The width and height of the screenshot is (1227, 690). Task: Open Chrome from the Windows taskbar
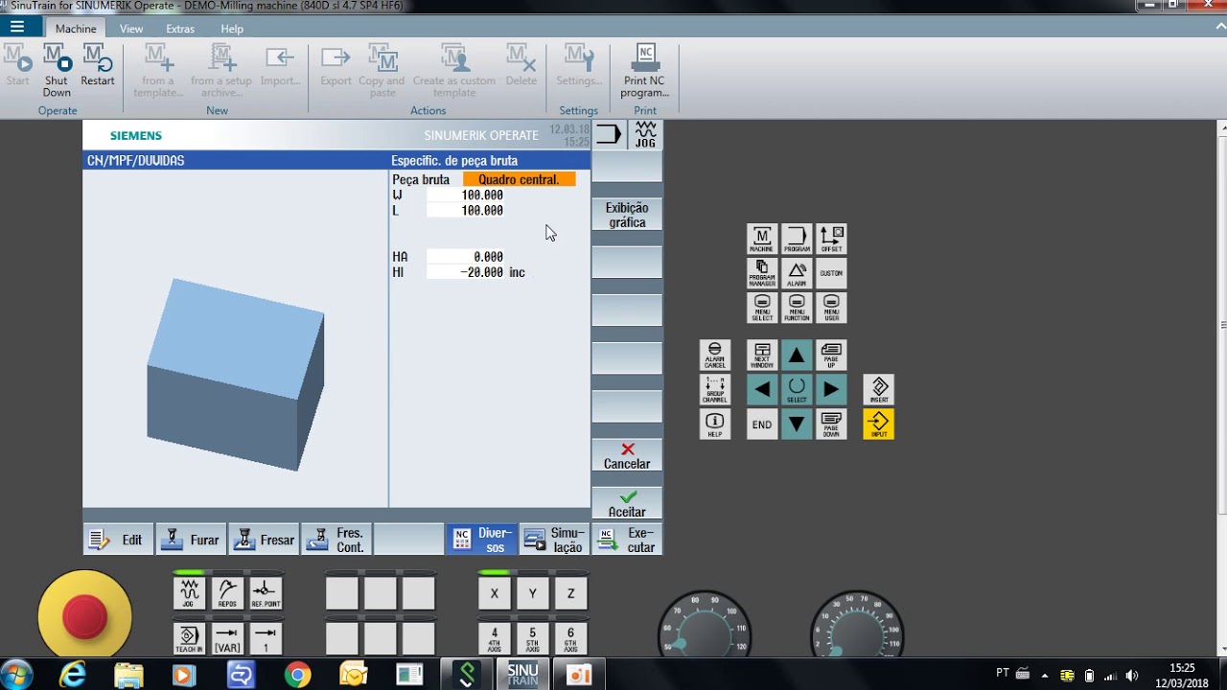(x=297, y=675)
